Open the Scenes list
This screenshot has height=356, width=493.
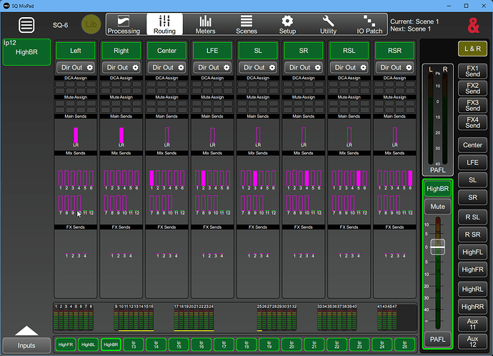246,24
